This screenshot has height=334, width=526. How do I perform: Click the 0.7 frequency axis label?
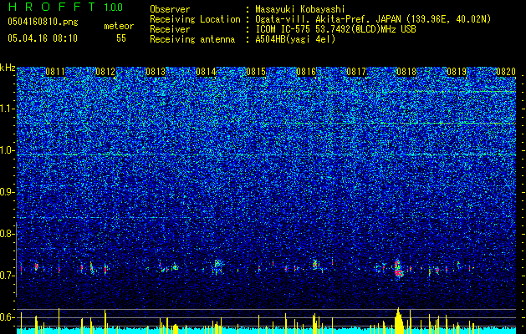7,276
